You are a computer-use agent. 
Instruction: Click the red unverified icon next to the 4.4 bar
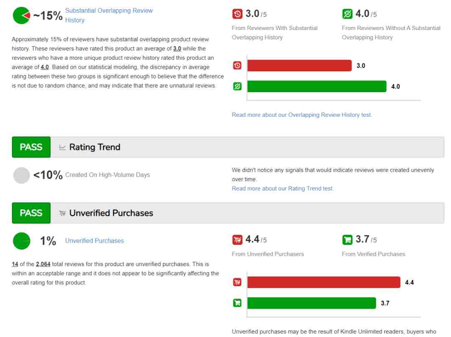point(237,282)
